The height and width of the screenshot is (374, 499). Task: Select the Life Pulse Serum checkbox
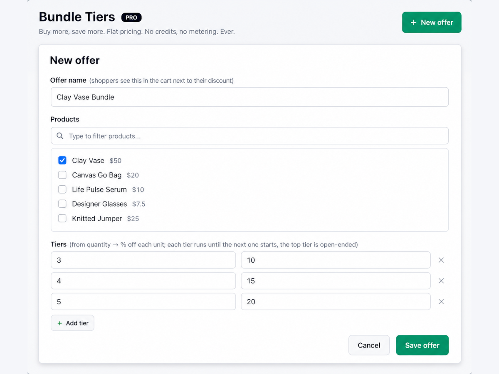(62, 189)
